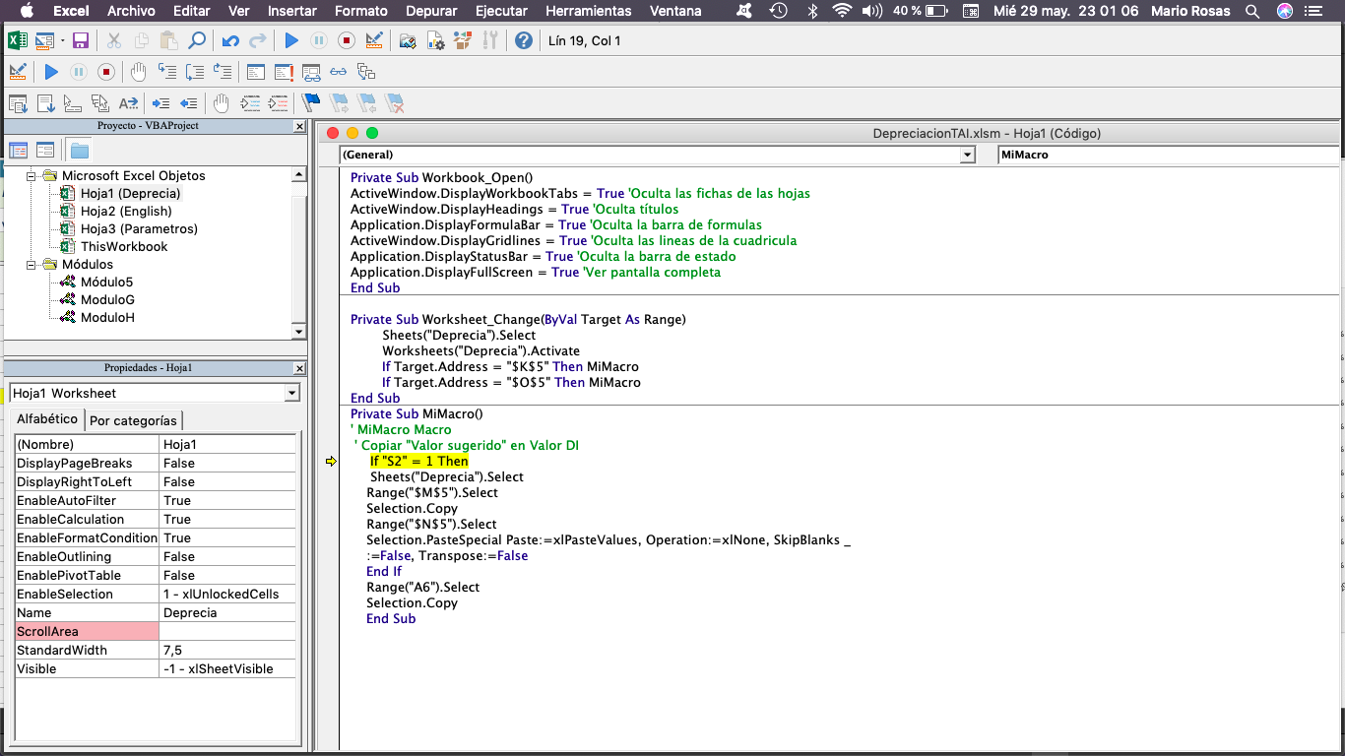This screenshot has width=1345, height=756.
Task: Click the ScrollArea property value field
Action: [x=226, y=631]
